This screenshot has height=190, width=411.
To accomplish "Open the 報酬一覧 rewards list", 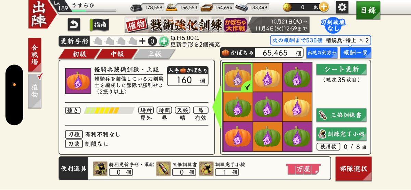I will coord(351,53).
